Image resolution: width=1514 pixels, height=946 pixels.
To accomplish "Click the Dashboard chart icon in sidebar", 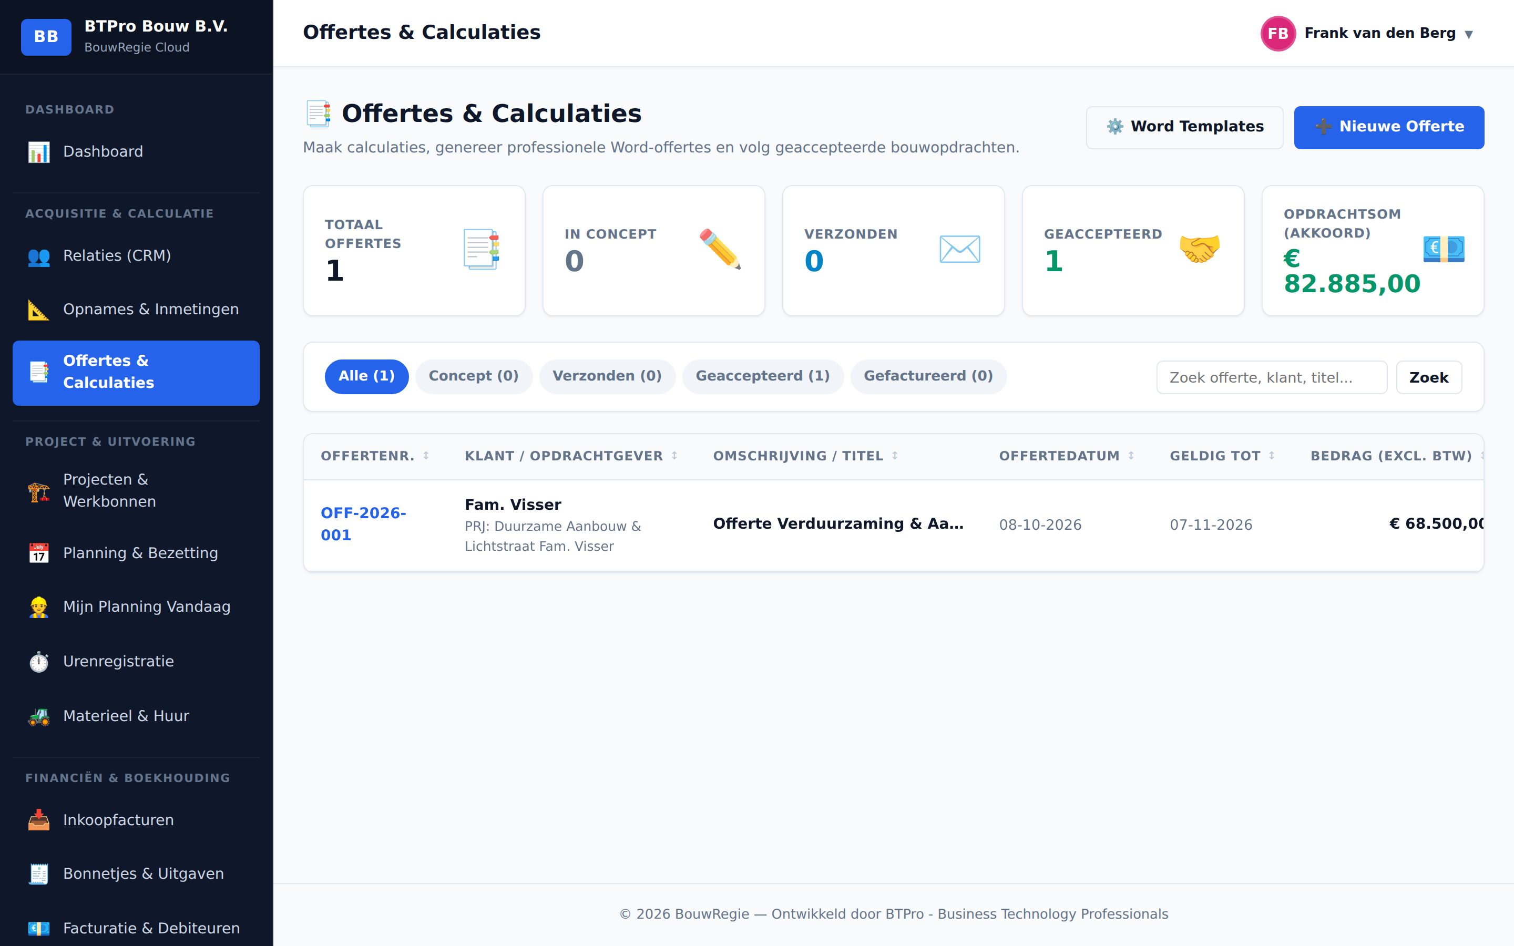I will [39, 151].
